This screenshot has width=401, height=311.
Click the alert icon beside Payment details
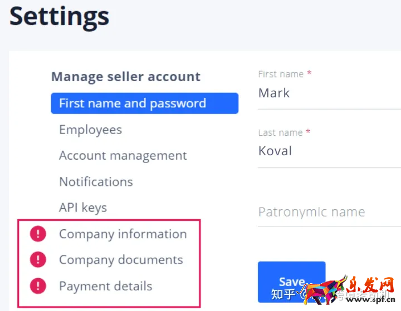38,286
